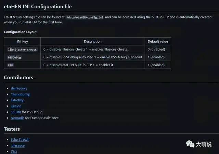Screen dimensions: 219x154
Task: Click the libhijacker_cheats INI key cell
Action: (22, 50)
